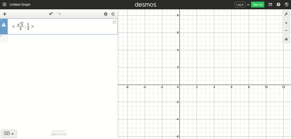The image size is (291, 139).
Task: Click the green Sign Up button
Action: 257,5
